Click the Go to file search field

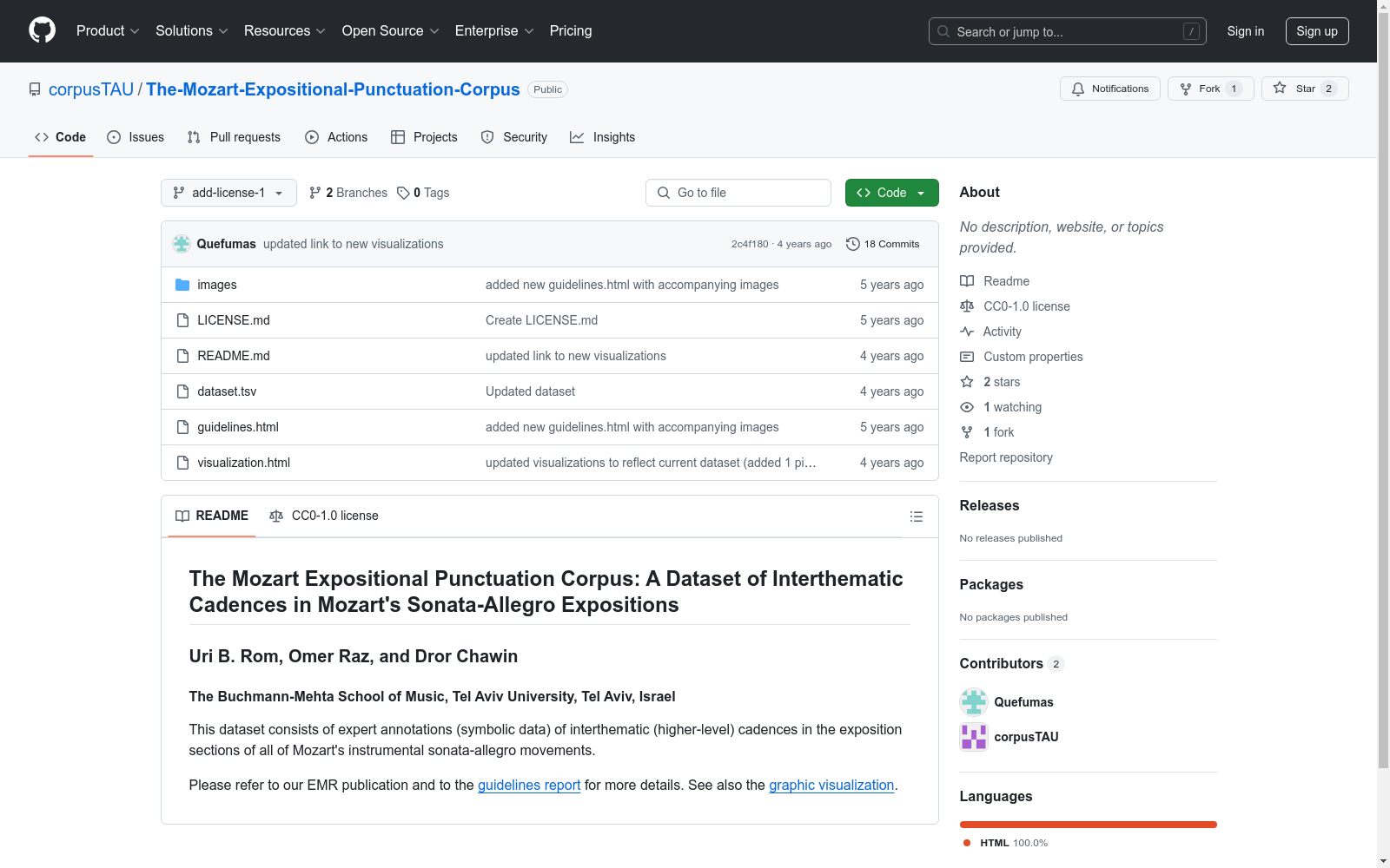pyautogui.click(x=738, y=193)
